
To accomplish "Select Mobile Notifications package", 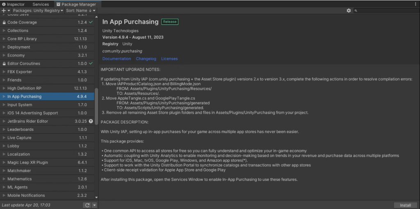I will [47, 196].
